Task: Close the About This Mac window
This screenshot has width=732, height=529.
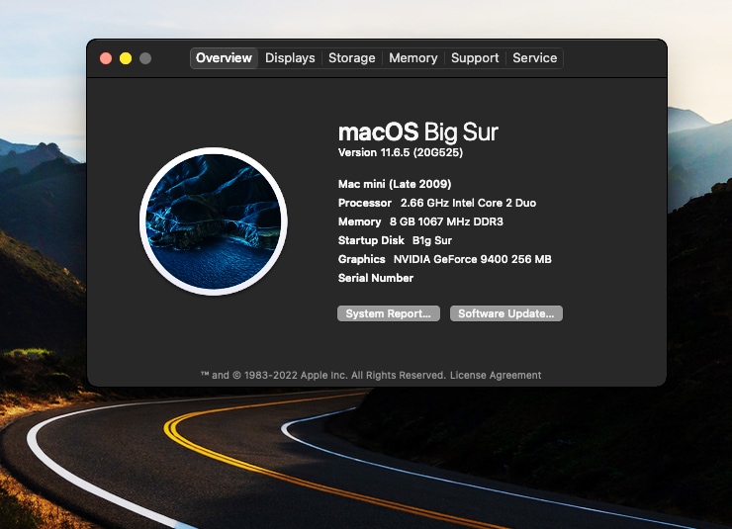Action: 106,58
